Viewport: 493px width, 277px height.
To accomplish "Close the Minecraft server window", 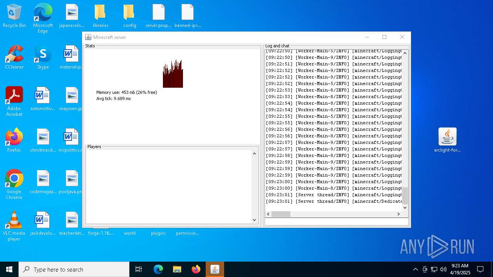I will click(402, 37).
